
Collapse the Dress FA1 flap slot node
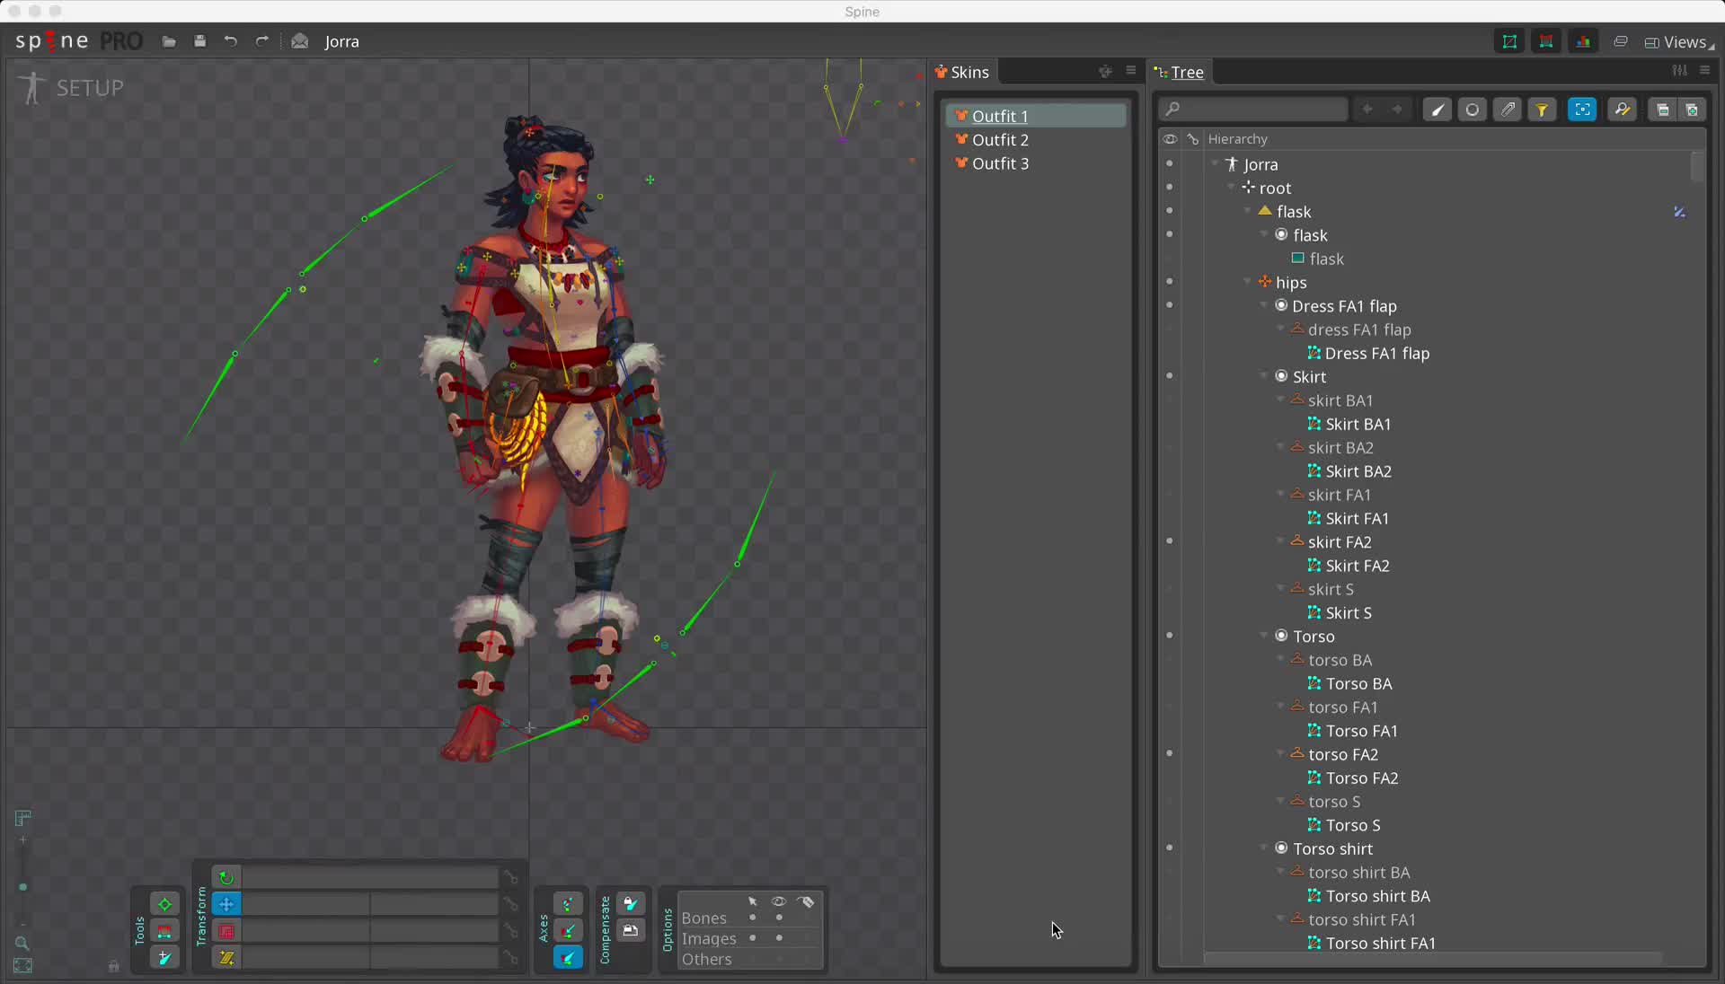click(x=1264, y=305)
